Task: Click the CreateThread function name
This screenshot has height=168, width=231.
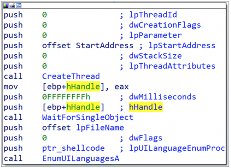Action: coord(71,76)
